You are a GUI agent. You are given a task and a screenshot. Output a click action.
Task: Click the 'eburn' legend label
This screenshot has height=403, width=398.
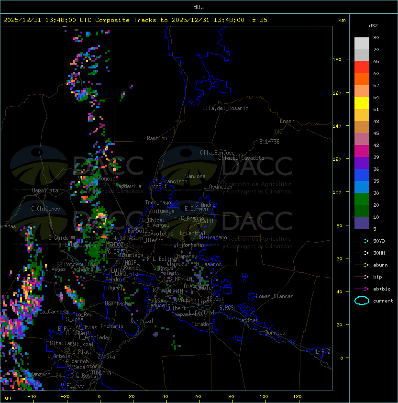click(x=380, y=265)
